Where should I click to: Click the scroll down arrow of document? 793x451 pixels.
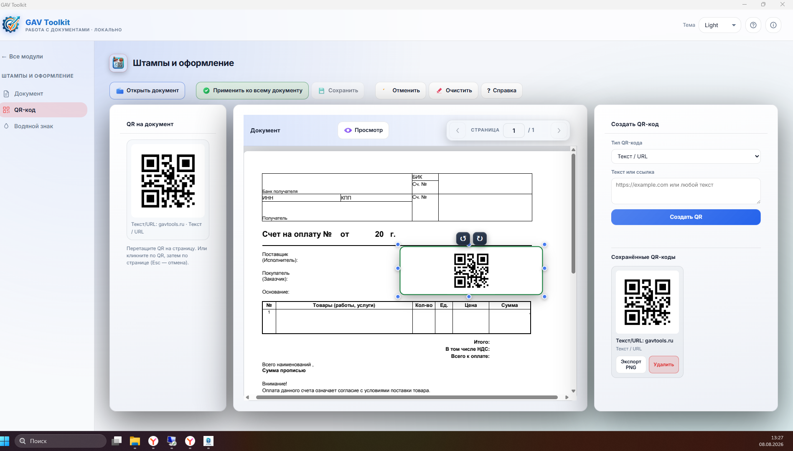[x=573, y=391]
